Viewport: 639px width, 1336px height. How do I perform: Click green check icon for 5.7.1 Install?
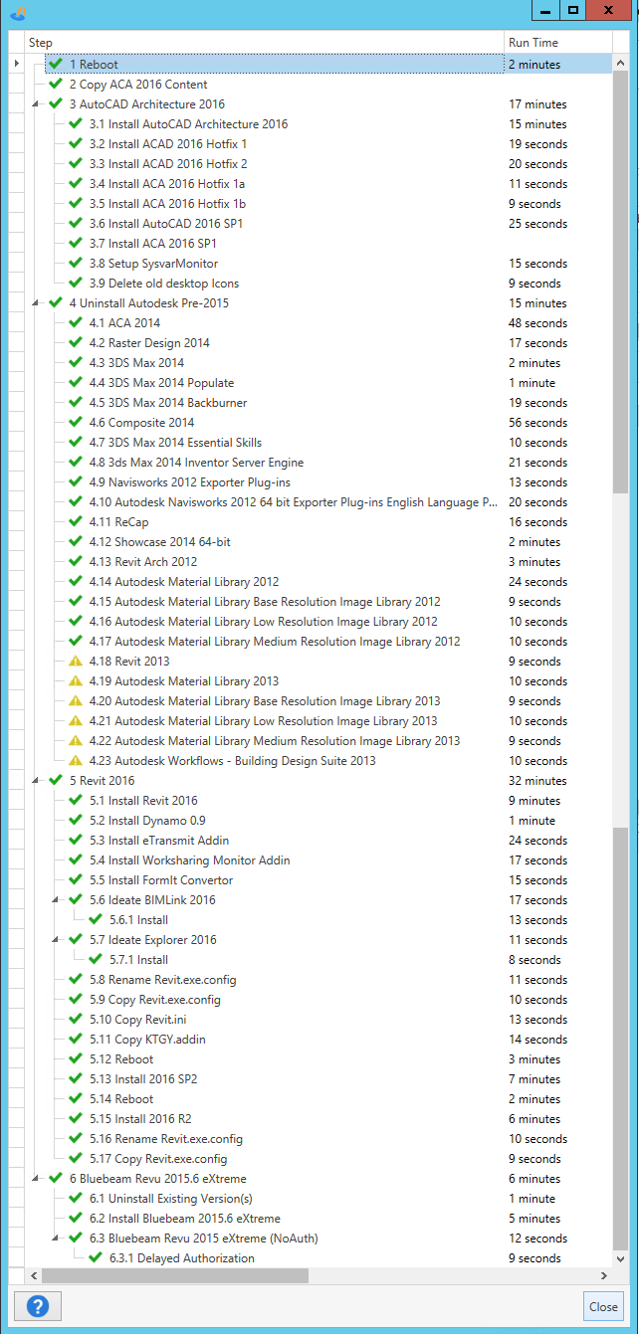pos(96,960)
